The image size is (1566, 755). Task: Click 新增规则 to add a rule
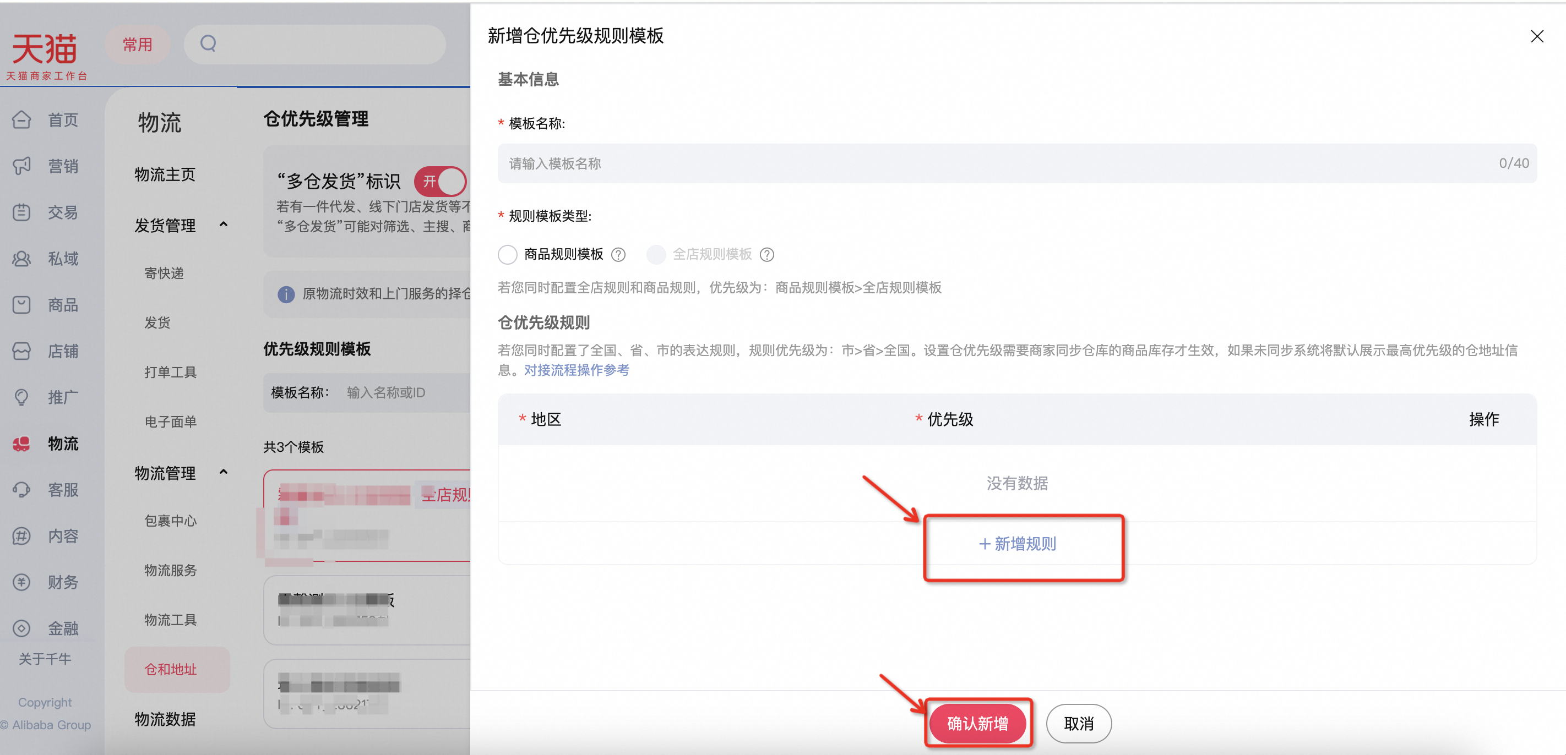click(1017, 544)
